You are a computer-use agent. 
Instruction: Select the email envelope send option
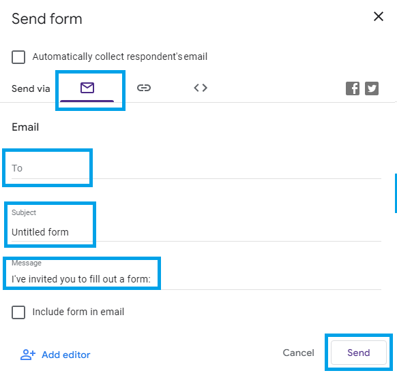(87, 88)
